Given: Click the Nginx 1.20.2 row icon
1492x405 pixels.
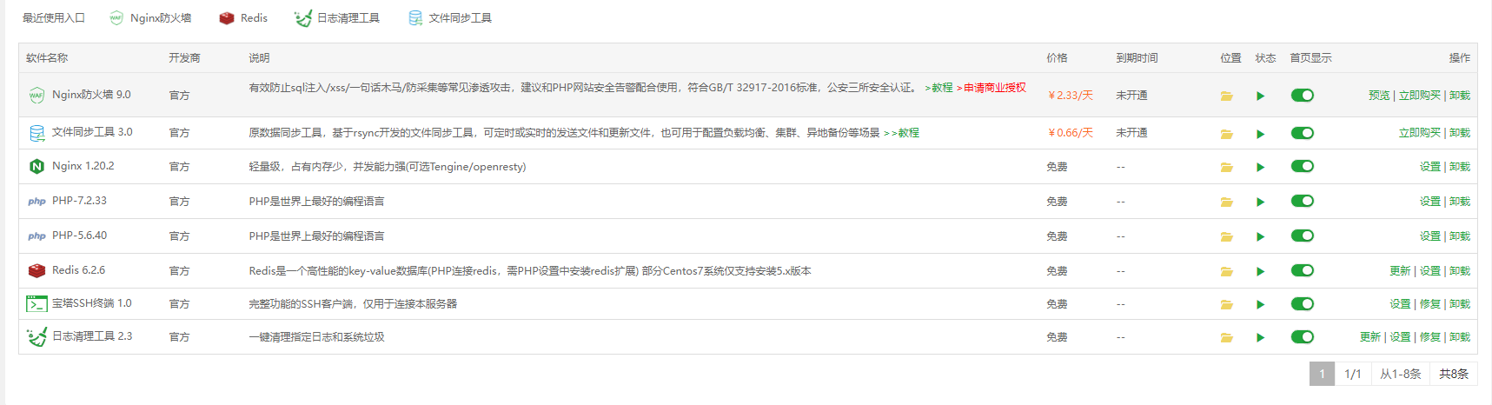Looking at the screenshot, I should pos(36,166).
